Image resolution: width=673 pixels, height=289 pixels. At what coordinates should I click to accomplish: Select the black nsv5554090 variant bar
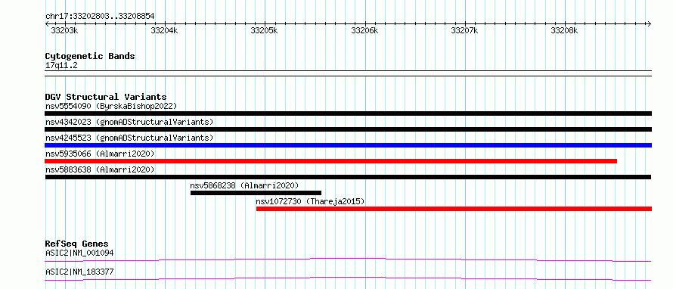point(348,113)
